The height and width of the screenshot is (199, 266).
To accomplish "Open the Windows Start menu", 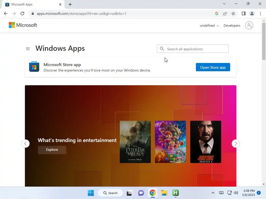I will [x=91, y=193].
